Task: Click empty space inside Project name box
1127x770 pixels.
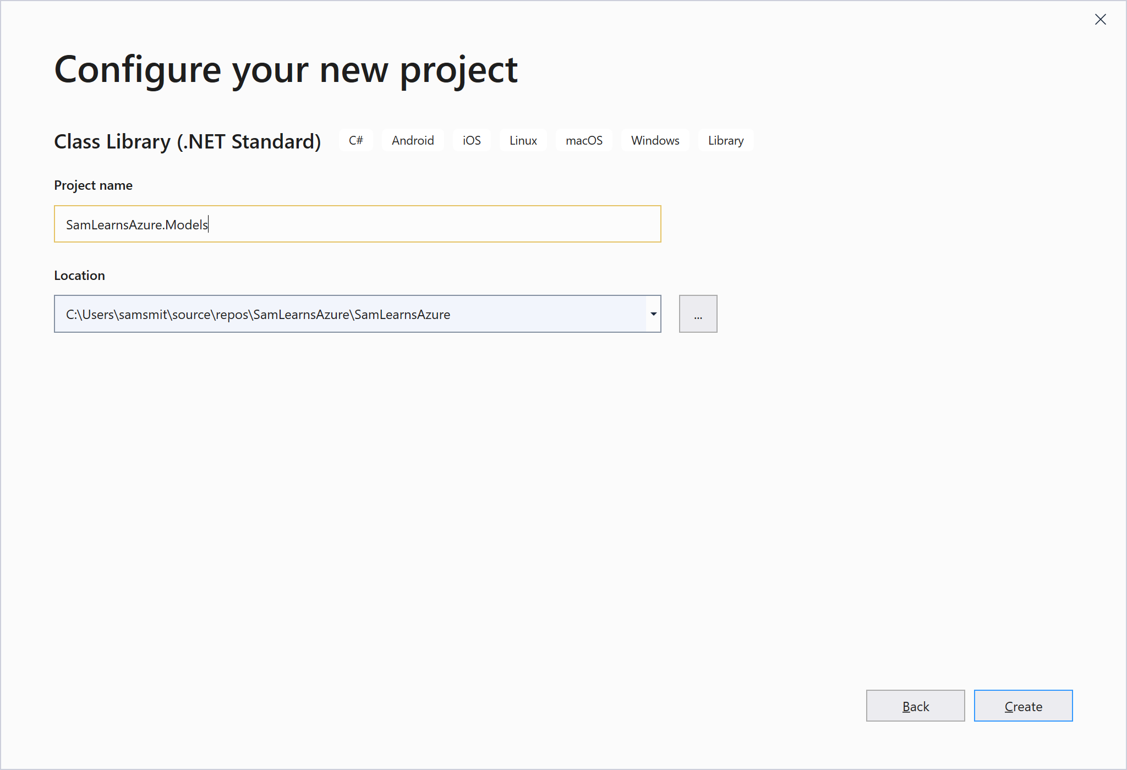Action: pyautogui.click(x=435, y=224)
